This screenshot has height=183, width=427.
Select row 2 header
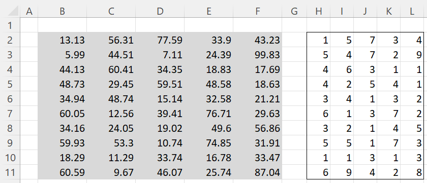coord(10,40)
